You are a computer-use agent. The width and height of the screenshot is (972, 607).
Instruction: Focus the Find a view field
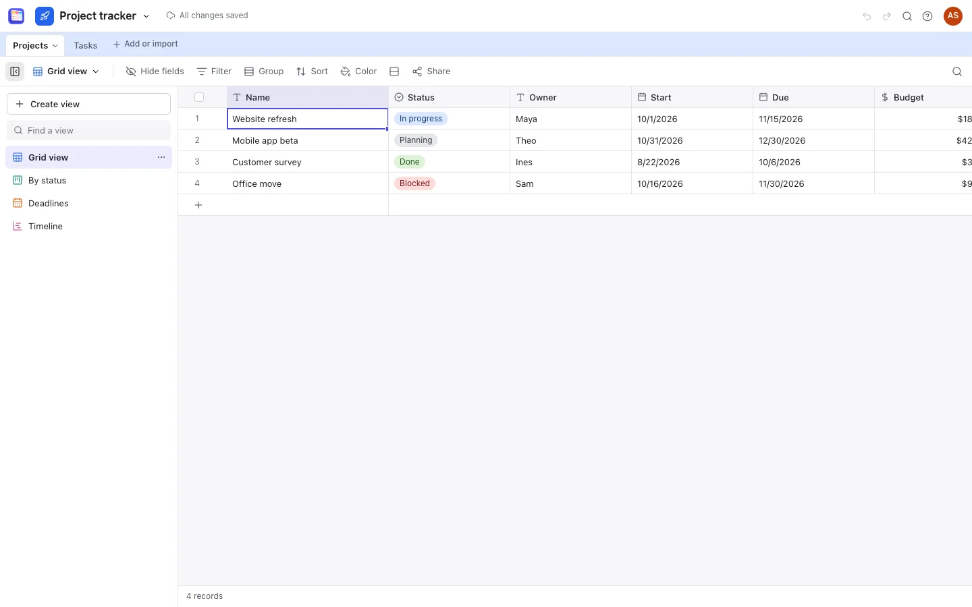pos(88,130)
